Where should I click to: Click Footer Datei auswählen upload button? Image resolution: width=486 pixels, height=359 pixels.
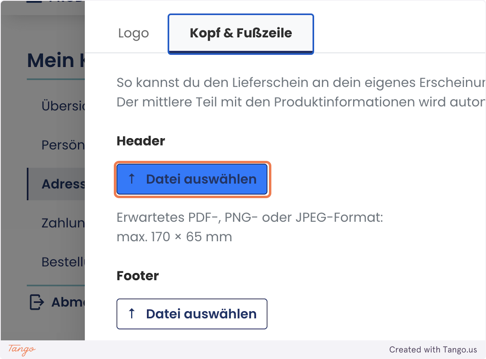(192, 314)
